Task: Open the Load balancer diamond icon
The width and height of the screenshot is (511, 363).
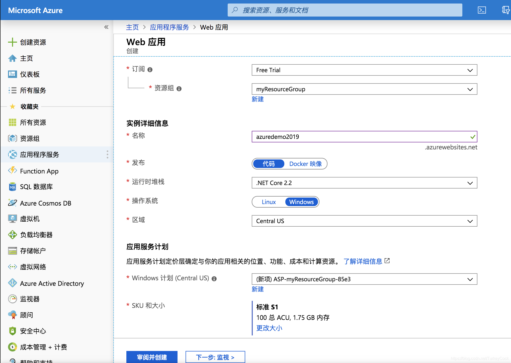Action: [12, 235]
